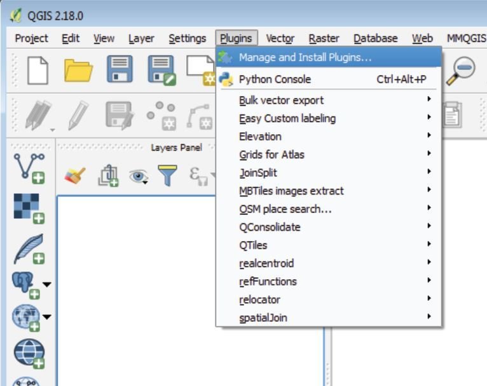Expand QTiles submenu arrow
This screenshot has height=386, width=487.
(x=429, y=244)
